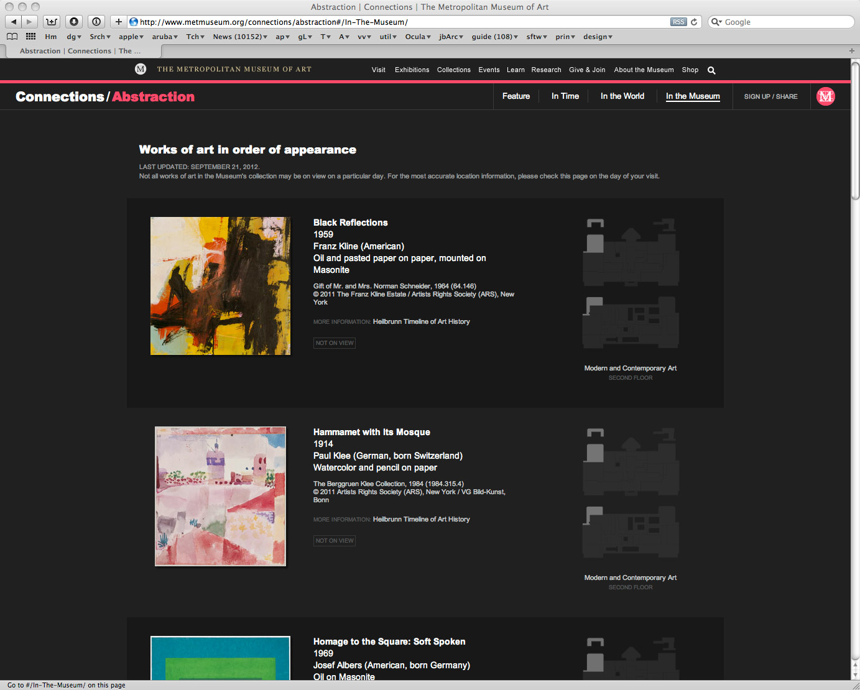The height and width of the screenshot is (690, 860).
Task: Click the Met Museum round M logo
Action: tap(141, 69)
